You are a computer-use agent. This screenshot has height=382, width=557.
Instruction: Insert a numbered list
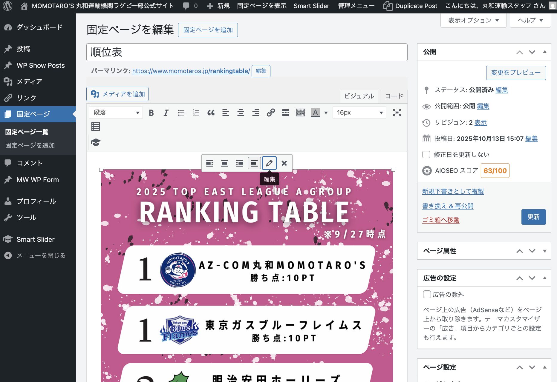pyautogui.click(x=196, y=113)
